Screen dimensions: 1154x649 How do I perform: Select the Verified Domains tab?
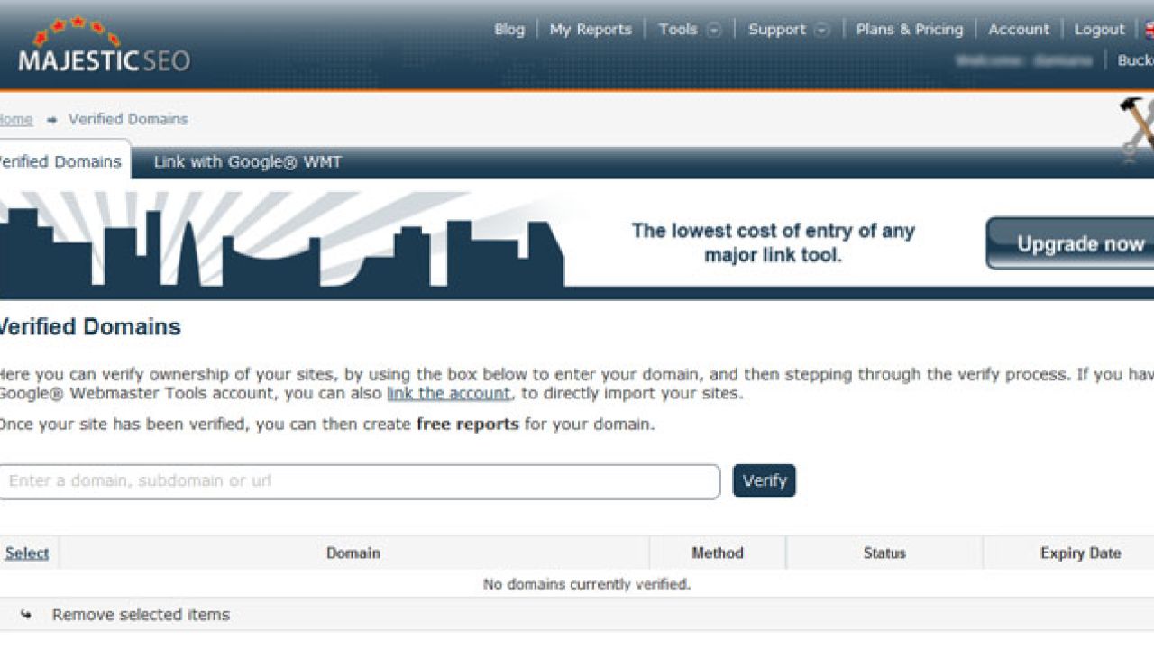[x=60, y=162]
